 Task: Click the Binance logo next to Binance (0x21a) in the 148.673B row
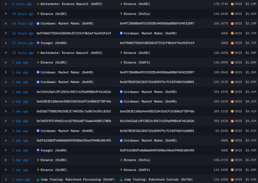tap(121, 160)
